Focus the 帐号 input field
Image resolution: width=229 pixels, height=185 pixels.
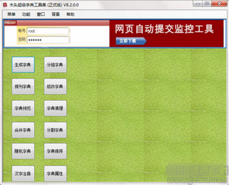click(x=48, y=31)
